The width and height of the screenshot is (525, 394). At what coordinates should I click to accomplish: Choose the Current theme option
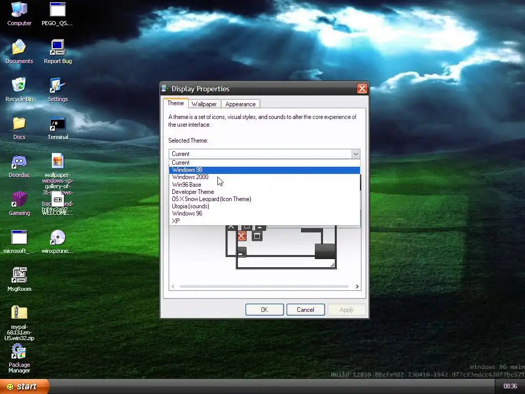[x=264, y=163]
